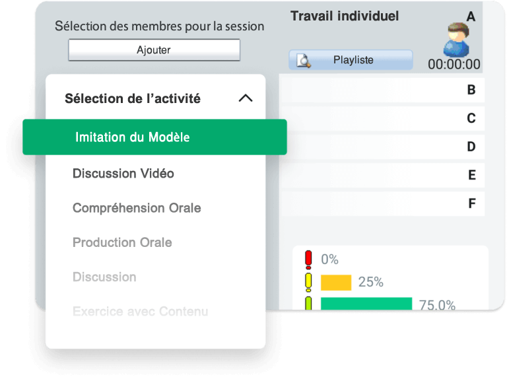Viewport: 507px width, 381px height.
Task: Click the green exclamation mark indicator
Action: 308,304
